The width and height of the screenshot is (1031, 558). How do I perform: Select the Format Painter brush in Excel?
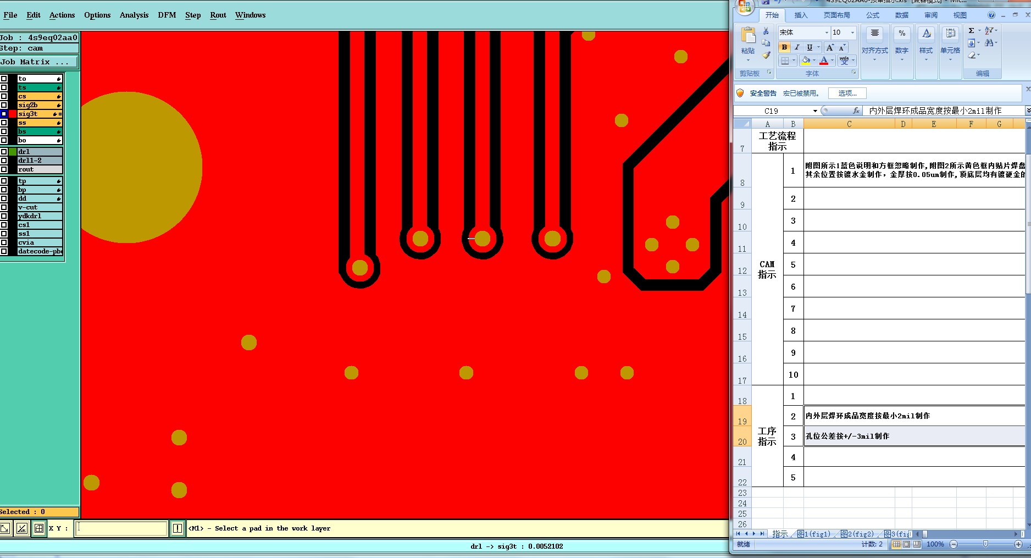pos(766,55)
